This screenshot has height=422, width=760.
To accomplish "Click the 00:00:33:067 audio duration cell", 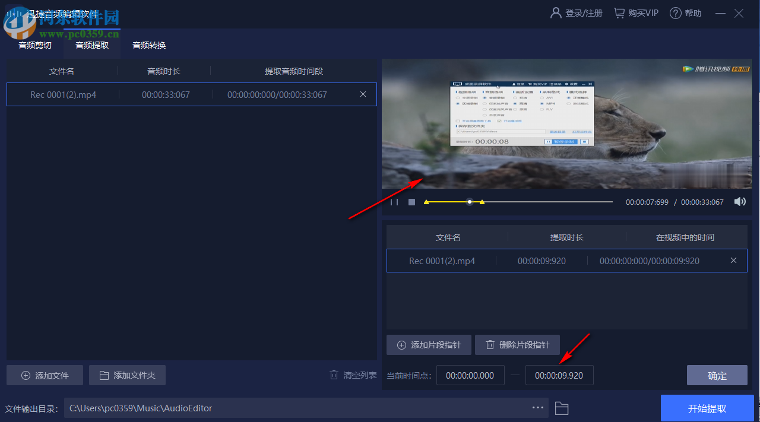I will pyautogui.click(x=166, y=94).
